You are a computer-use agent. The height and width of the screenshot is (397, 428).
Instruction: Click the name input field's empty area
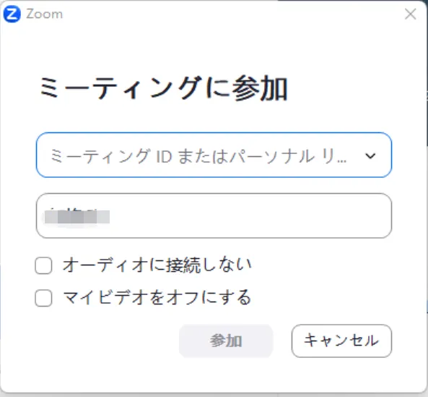click(245, 215)
